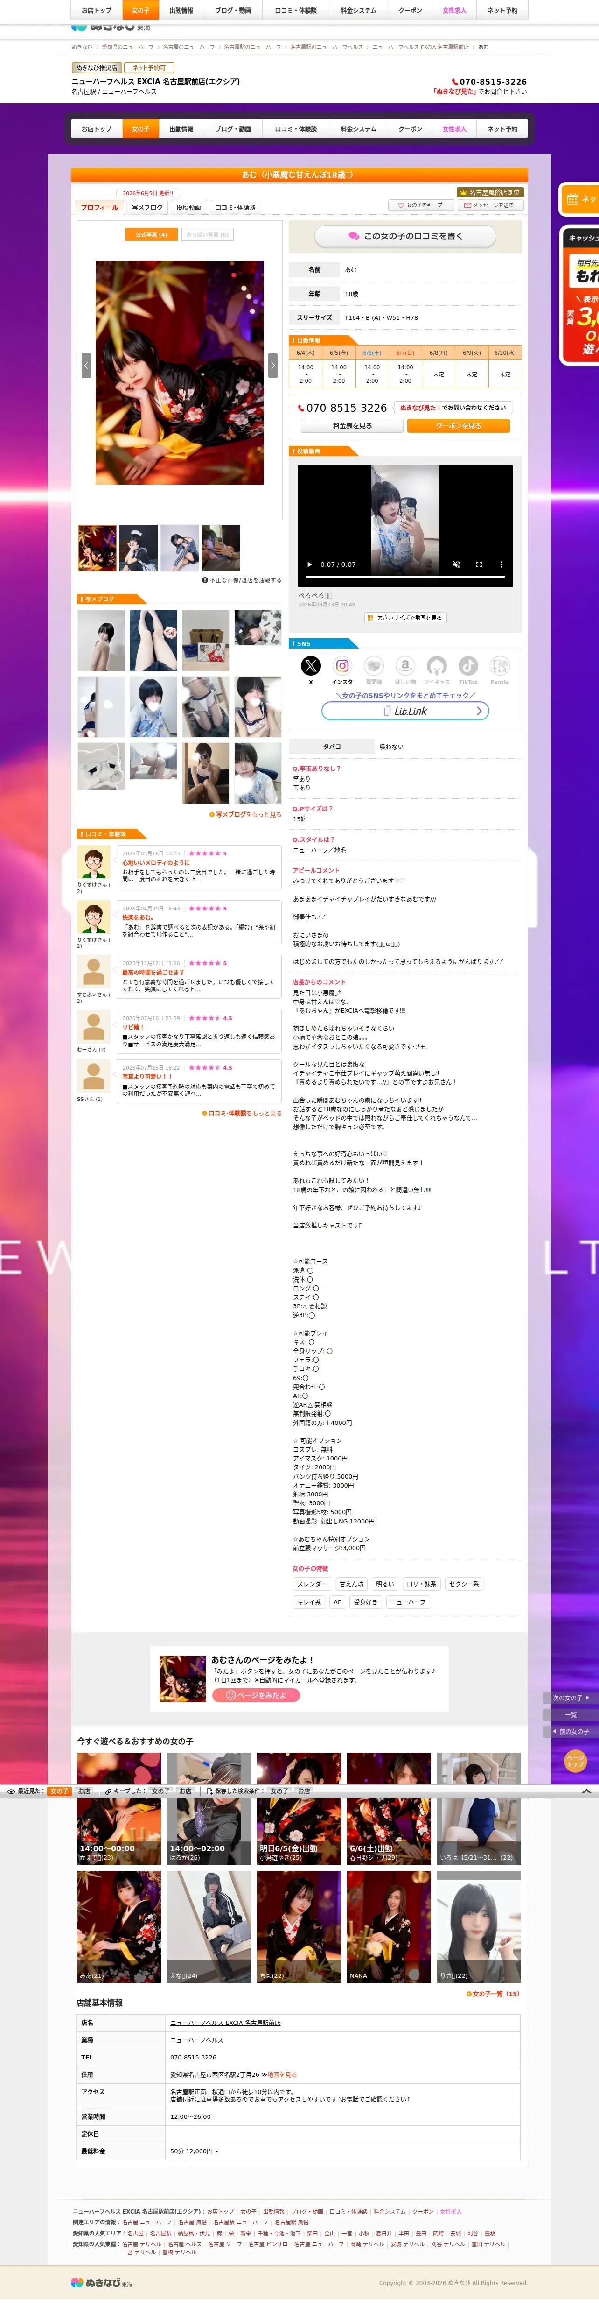Select the first kimono photo thumbnail
599x2313 pixels.
[x=97, y=548]
